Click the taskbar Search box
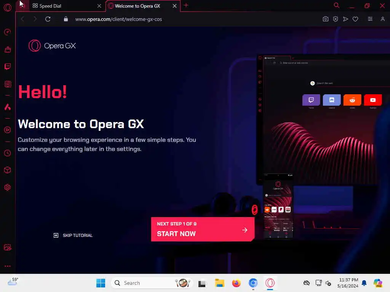Viewport: 390px width, 292px height. (x=152, y=283)
